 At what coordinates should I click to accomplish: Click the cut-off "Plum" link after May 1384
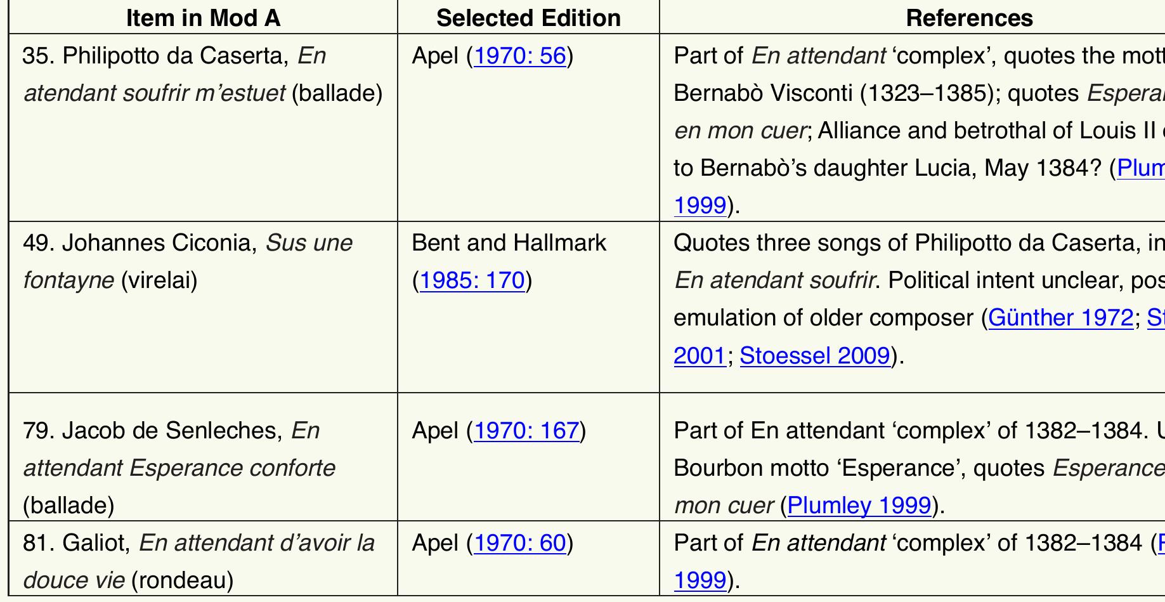click(x=1140, y=168)
